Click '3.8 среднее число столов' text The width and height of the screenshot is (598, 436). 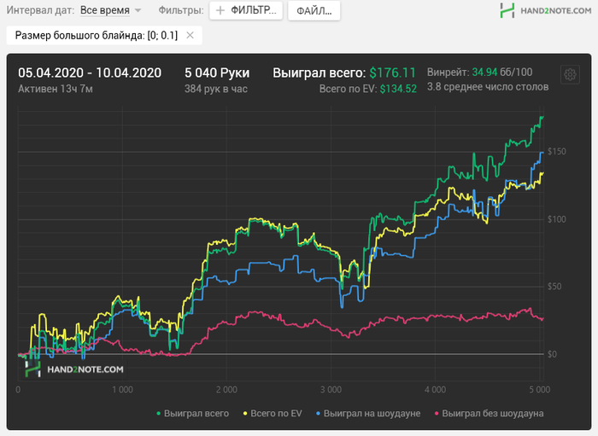[488, 87]
